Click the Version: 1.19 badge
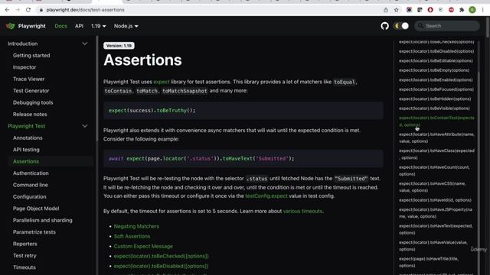490x275 pixels. (119, 46)
